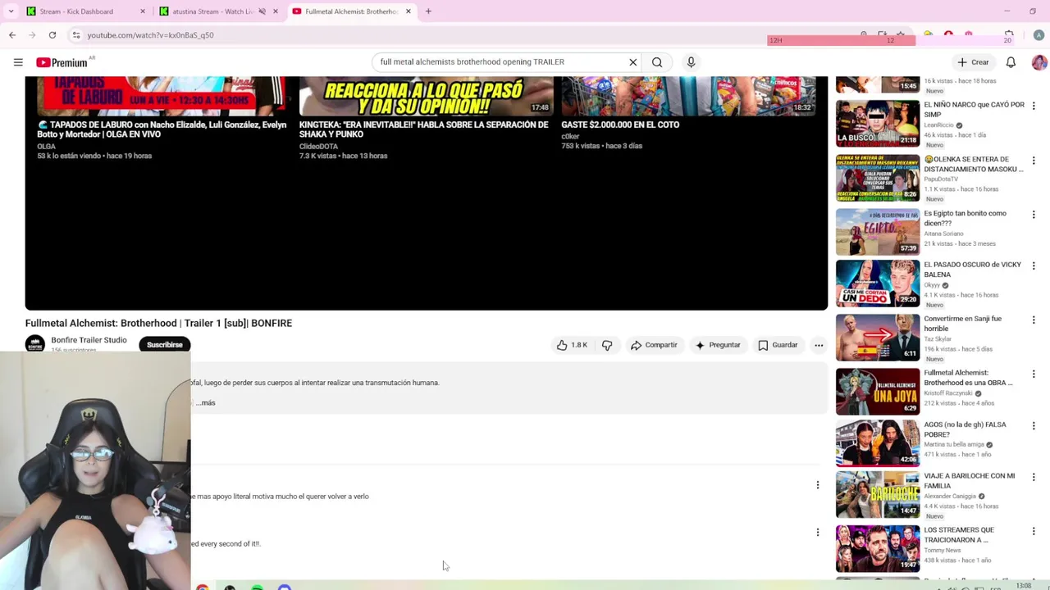Open options for VIAJE A BARILOCHE video
The width and height of the screenshot is (1050, 590).
1034,477
